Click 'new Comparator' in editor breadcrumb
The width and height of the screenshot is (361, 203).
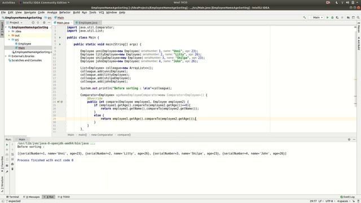tap(102, 135)
